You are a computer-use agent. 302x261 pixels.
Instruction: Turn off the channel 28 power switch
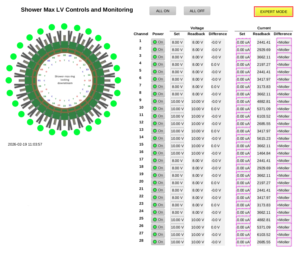(158, 242)
